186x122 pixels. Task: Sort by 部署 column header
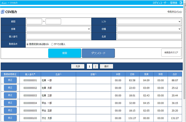pos(93,74)
